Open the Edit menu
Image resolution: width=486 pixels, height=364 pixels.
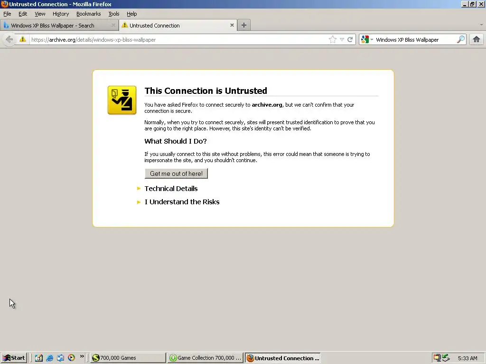23,14
